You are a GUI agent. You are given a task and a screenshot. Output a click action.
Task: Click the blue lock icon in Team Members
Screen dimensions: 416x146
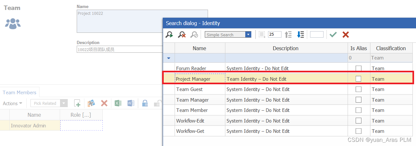[145, 103]
